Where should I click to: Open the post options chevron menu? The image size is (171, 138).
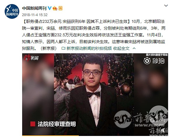coord(166,6)
